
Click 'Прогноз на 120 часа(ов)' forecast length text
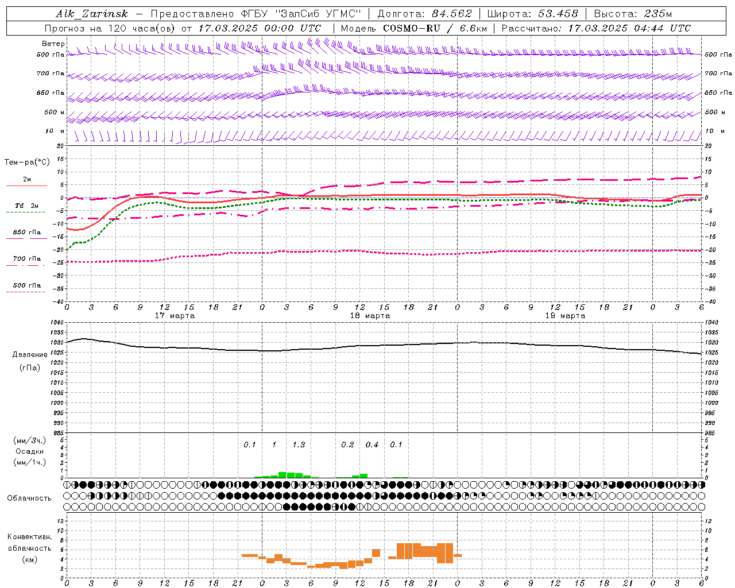pos(110,28)
